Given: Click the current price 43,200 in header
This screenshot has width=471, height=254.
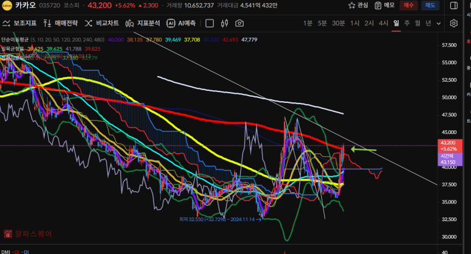Looking at the screenshot, I should 99,5.
